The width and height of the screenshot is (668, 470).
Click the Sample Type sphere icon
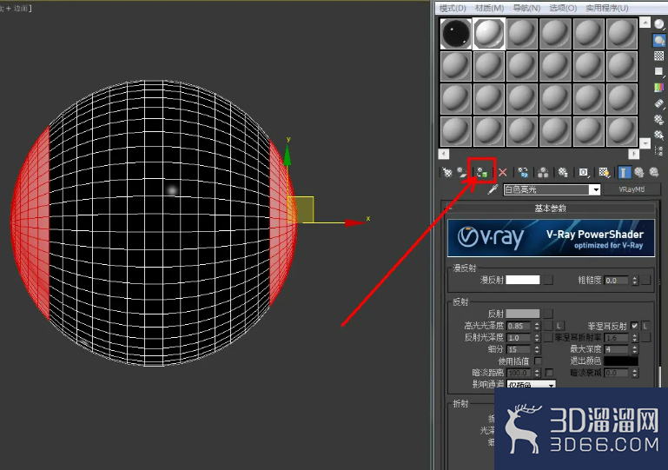tap(659, 24)
